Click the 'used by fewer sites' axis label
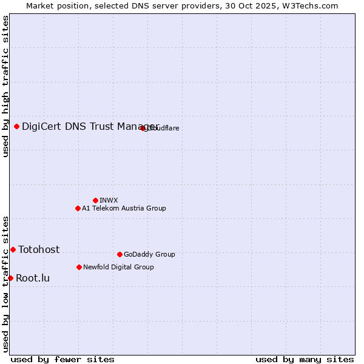The width and height of the screenshot is (364, 364). [x=62, y=359]
